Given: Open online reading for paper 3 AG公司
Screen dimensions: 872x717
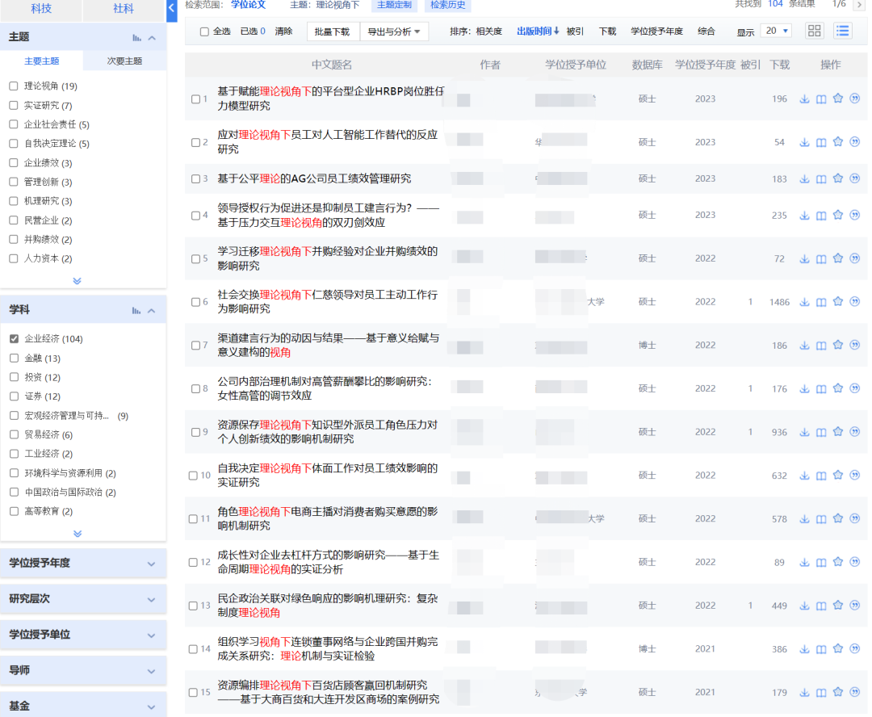Looking at the screenshot, I should [x=821, y=179].
